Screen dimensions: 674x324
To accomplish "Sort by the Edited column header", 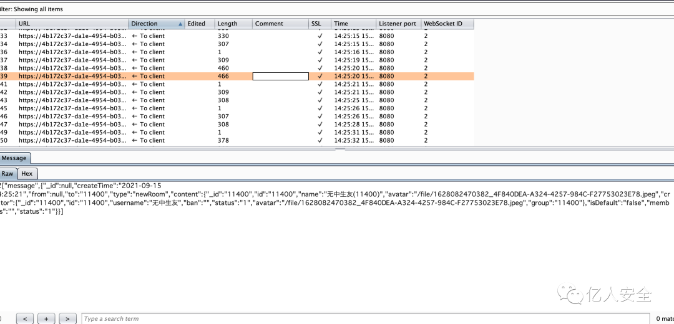I will click(x=200, y=24).
